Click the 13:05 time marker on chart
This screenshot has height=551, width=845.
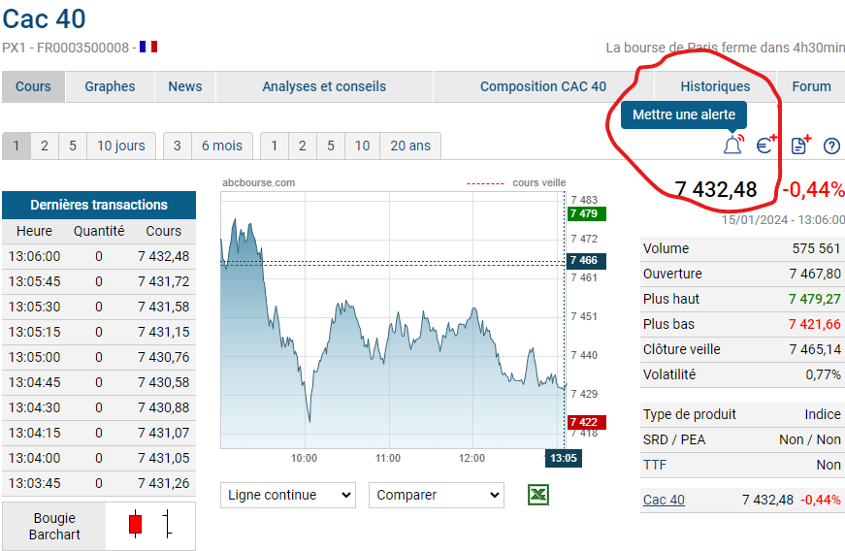[563, 459]
